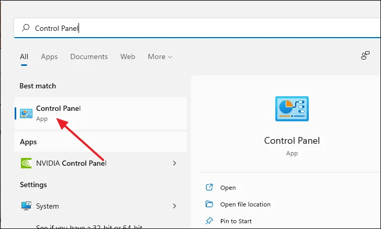This screenshot has height=229, width=381.
Task: Open the Control Panel best match result
Action: pos(100,113)
